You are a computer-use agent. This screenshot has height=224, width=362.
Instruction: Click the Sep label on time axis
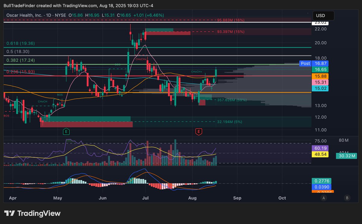(x=237, y=198)
